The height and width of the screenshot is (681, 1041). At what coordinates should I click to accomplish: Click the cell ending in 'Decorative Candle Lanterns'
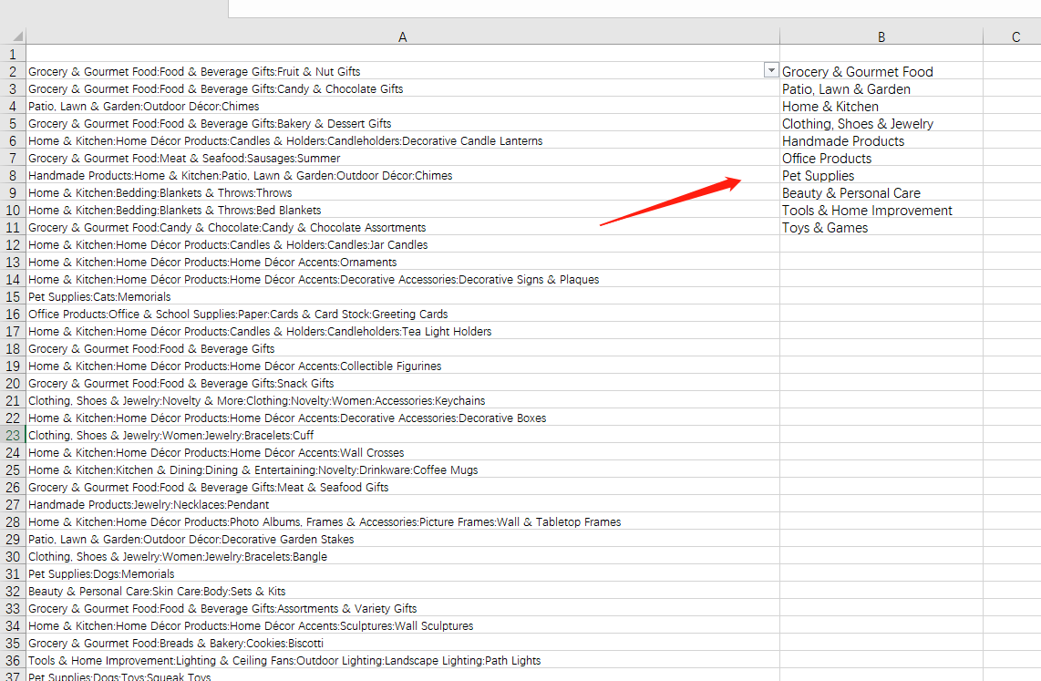coord(402,140)
